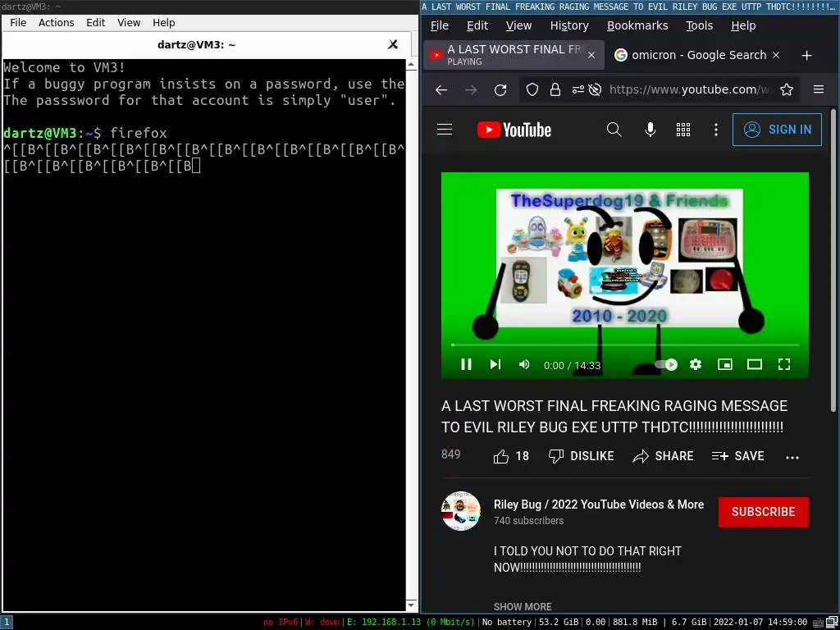This screenshot has height=630, width=840.
Task: Open Firefox Edit menu
Action: coord(477,25)
